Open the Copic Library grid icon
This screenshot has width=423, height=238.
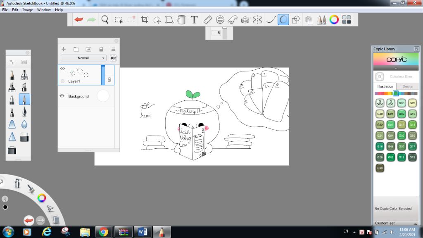coord(347,20)
